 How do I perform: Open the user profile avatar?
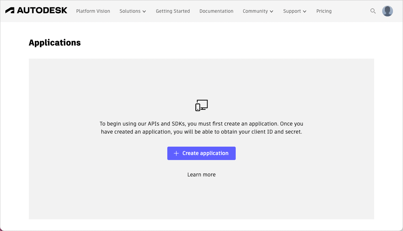[387, 11]
